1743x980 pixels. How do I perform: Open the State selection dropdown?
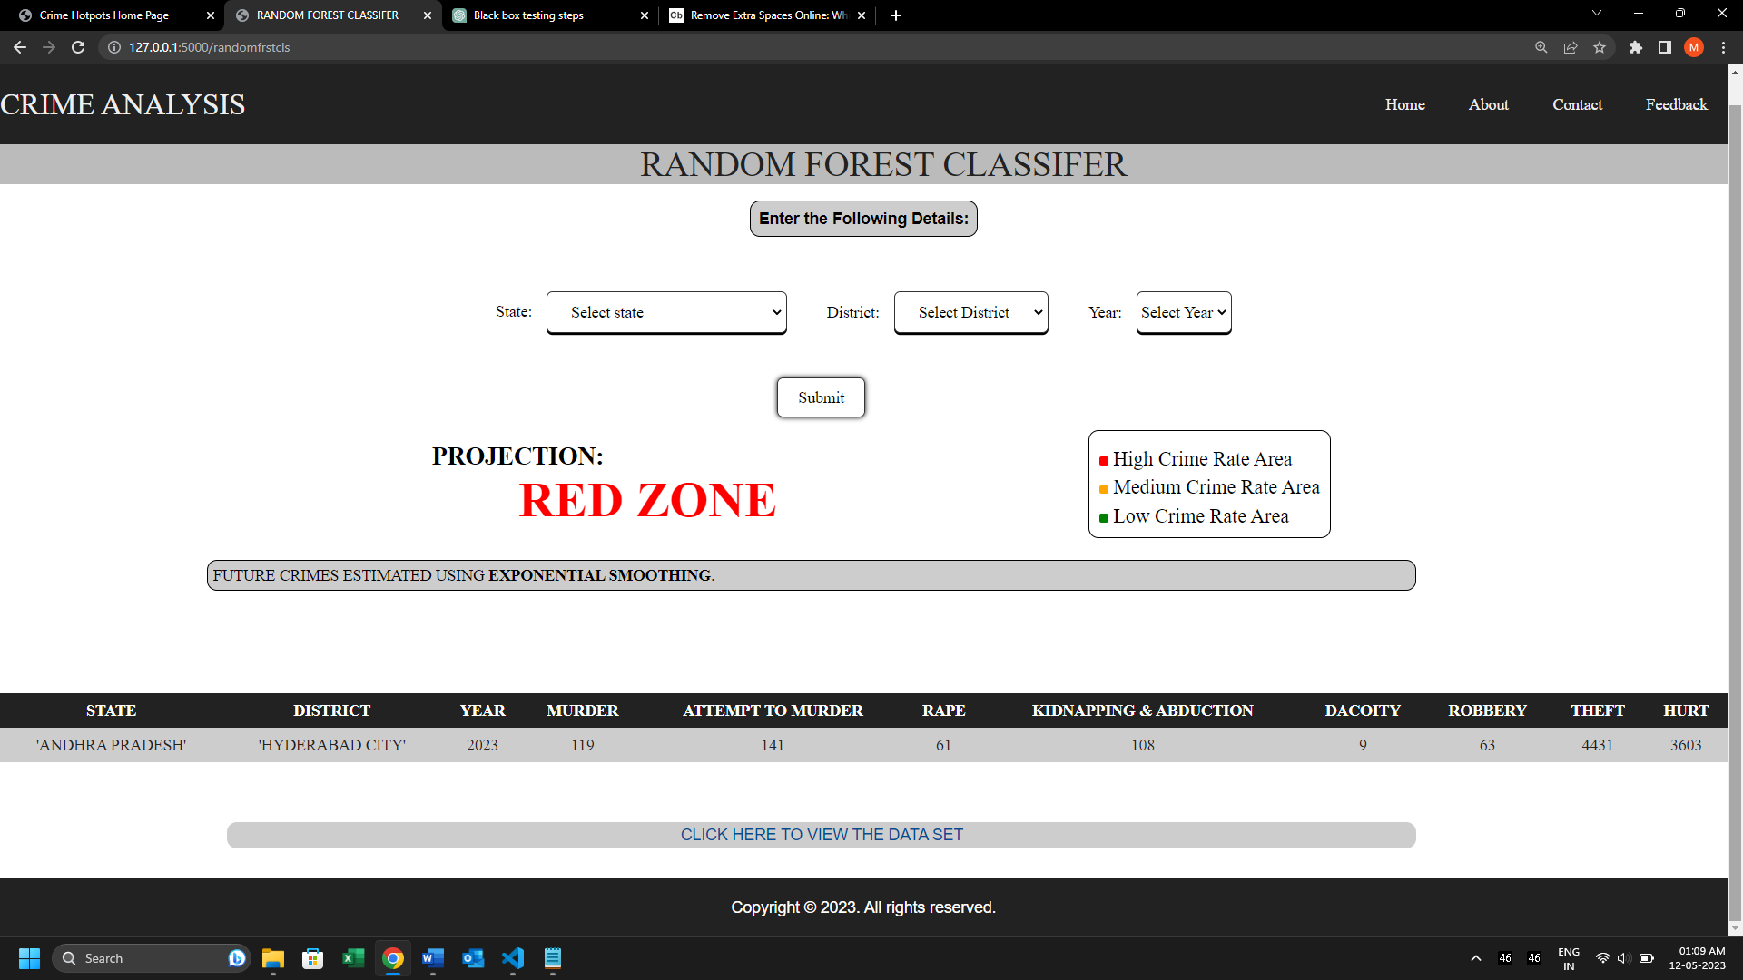(666, 312)
